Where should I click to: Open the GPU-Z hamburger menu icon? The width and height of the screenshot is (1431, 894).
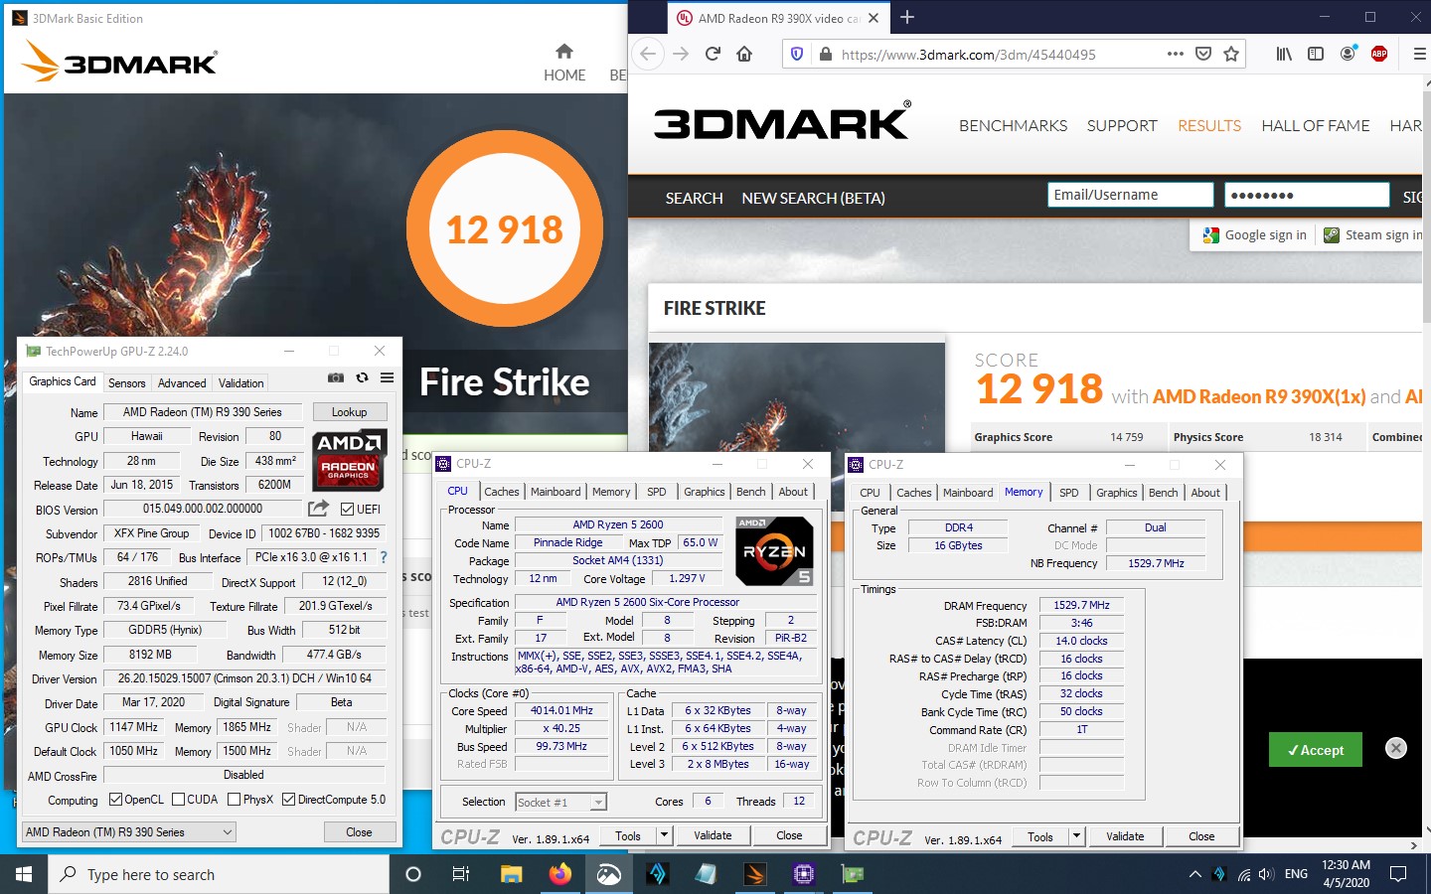[387, 377]
